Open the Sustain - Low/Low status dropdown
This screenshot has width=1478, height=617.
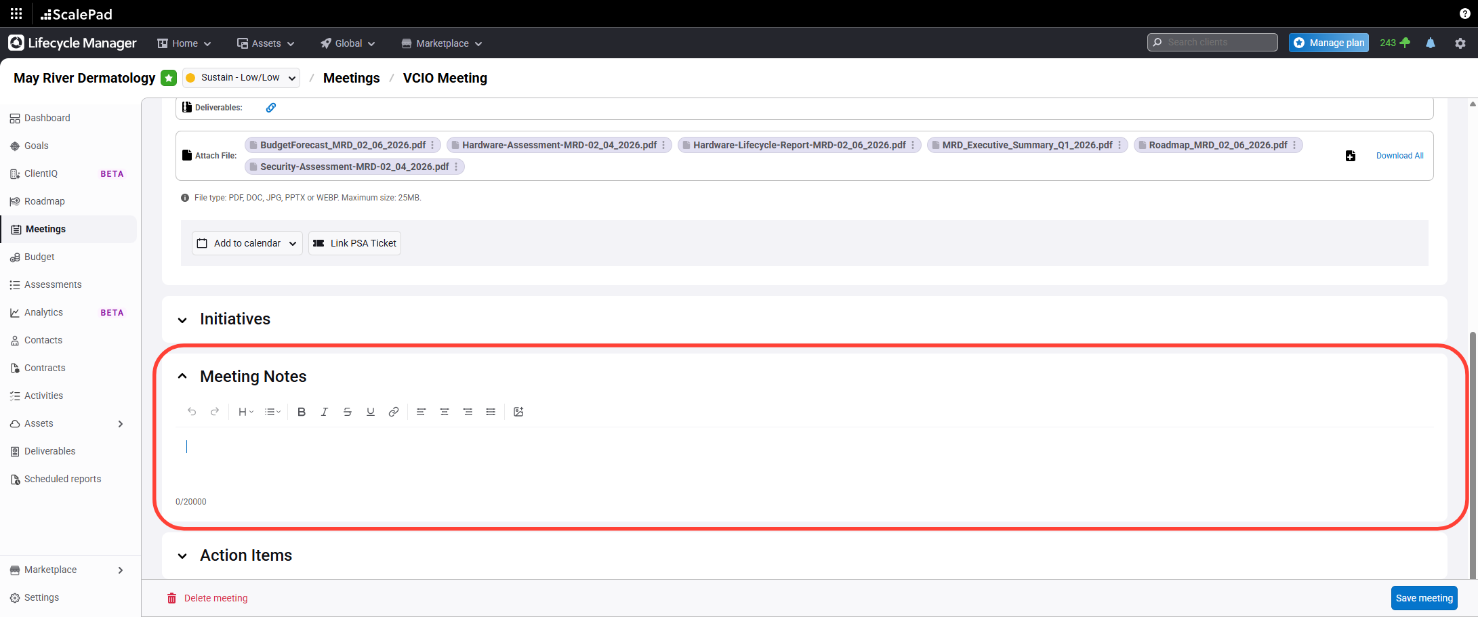point(241,78)
